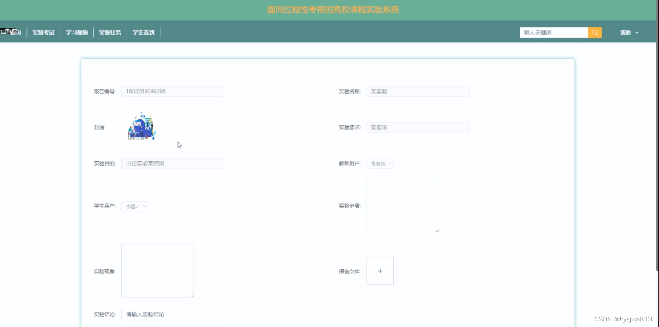Click the 实验步骤 text area
The height and width of the screenshot is (327, 659).
(x=403, y=205)
